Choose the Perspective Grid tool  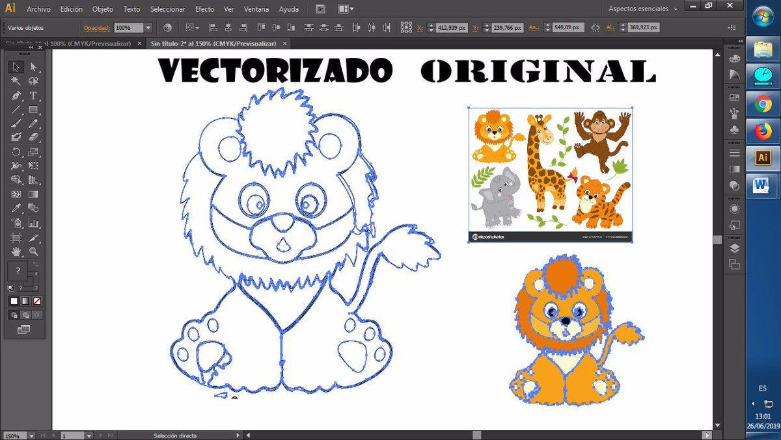click(x=33, y=180)
